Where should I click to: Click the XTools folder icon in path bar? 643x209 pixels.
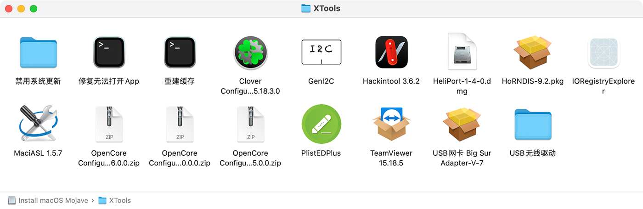[x=102, y=200]
